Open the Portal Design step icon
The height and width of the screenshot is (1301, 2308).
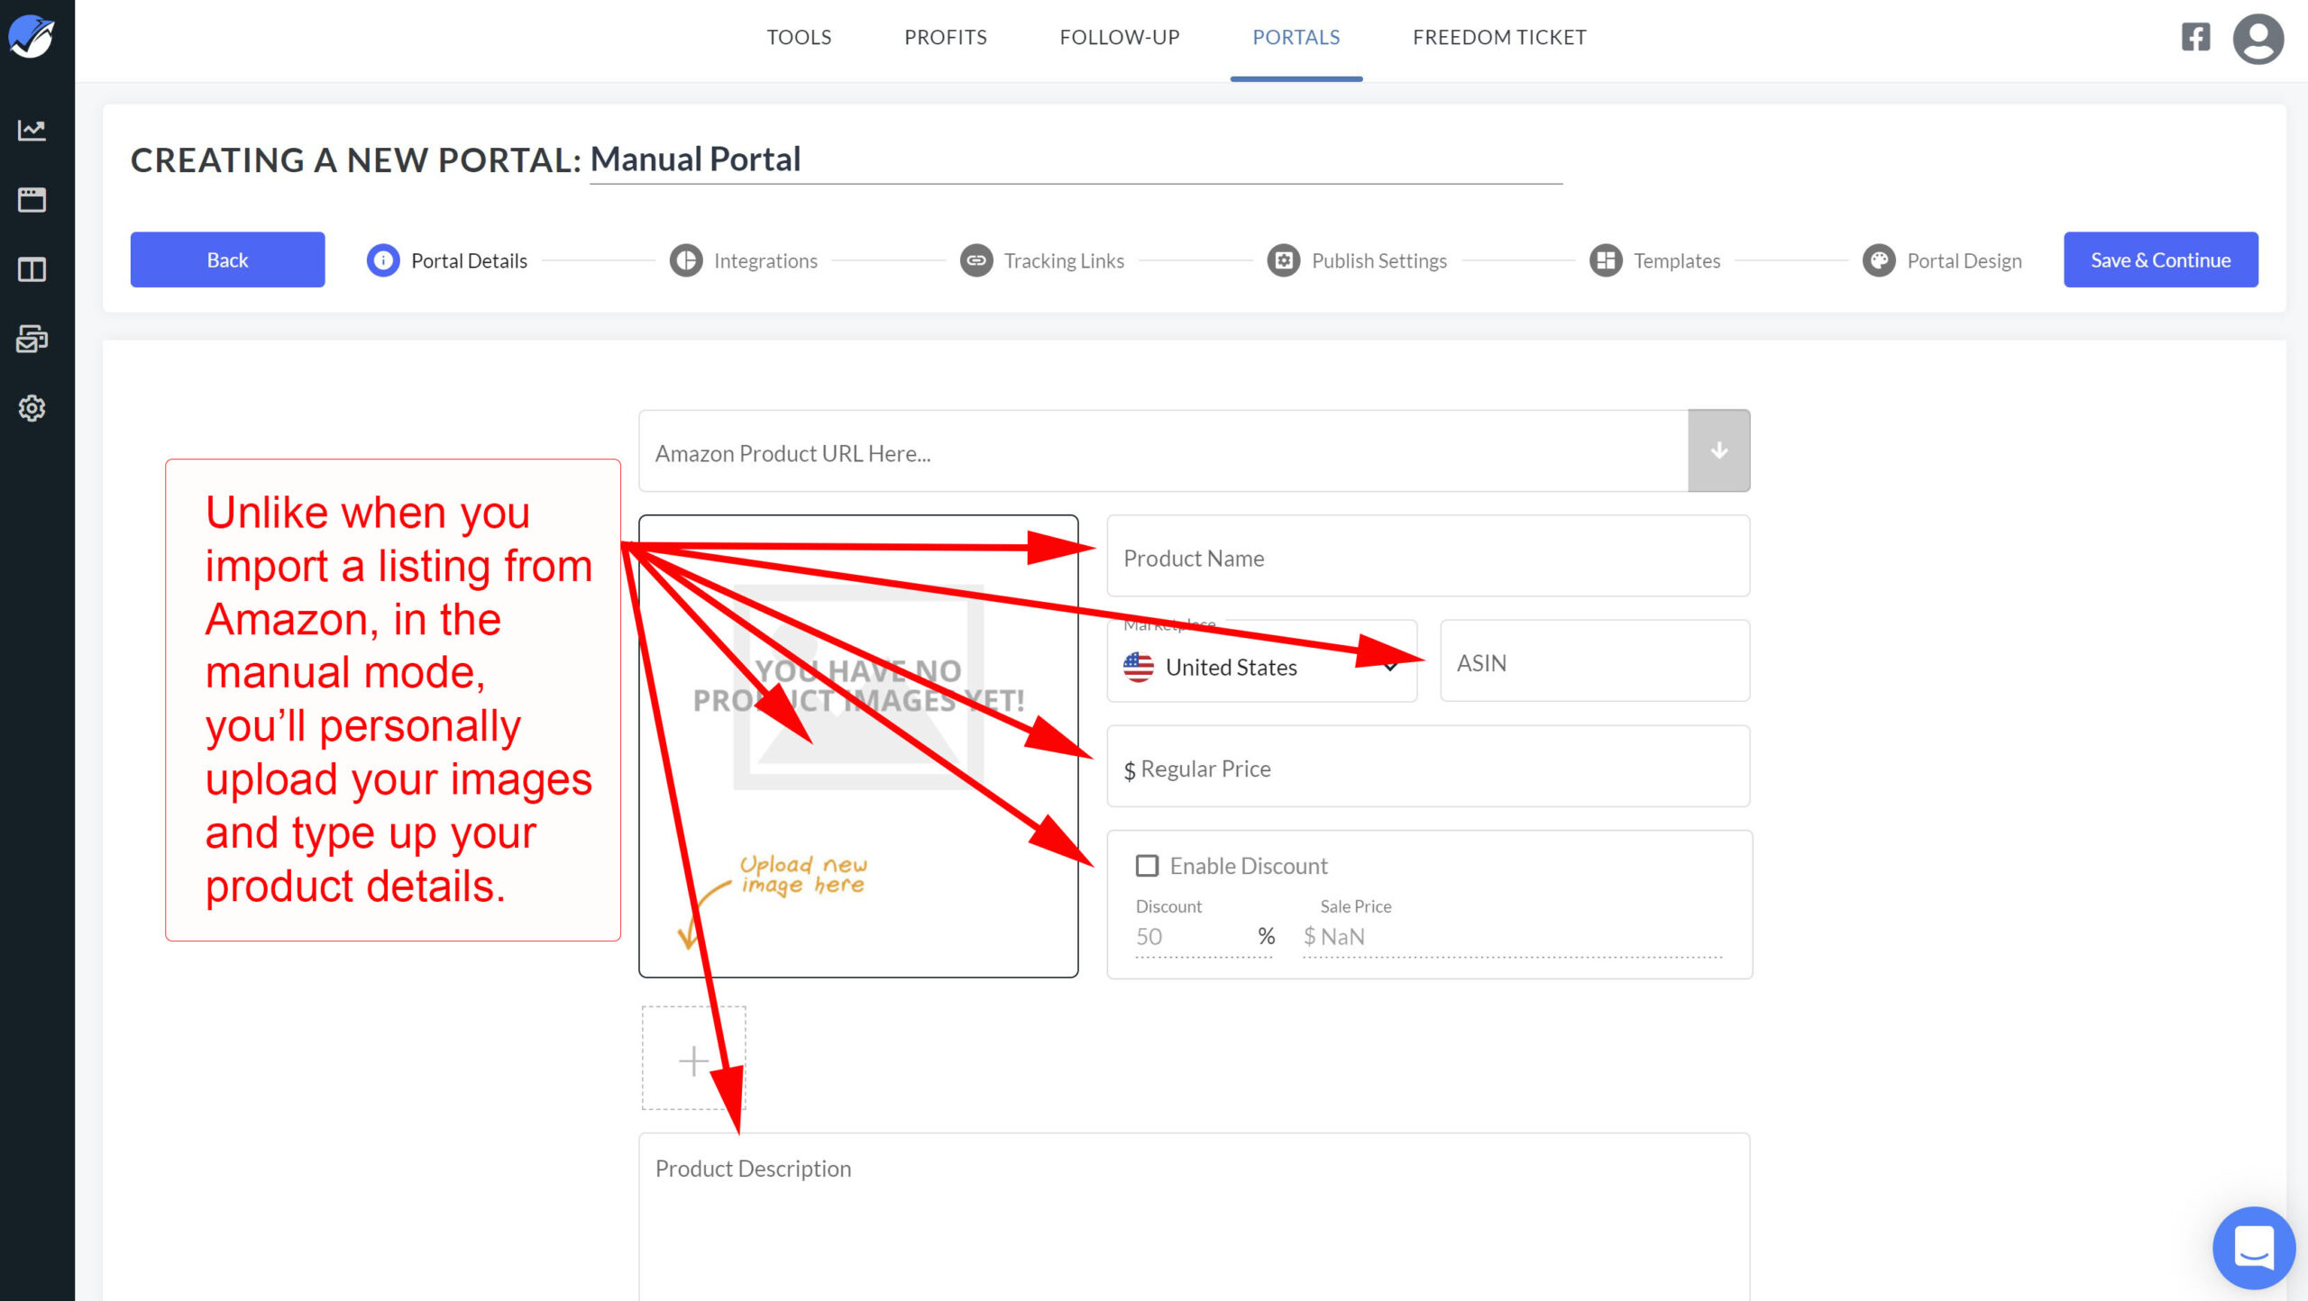click(1880, 260)
